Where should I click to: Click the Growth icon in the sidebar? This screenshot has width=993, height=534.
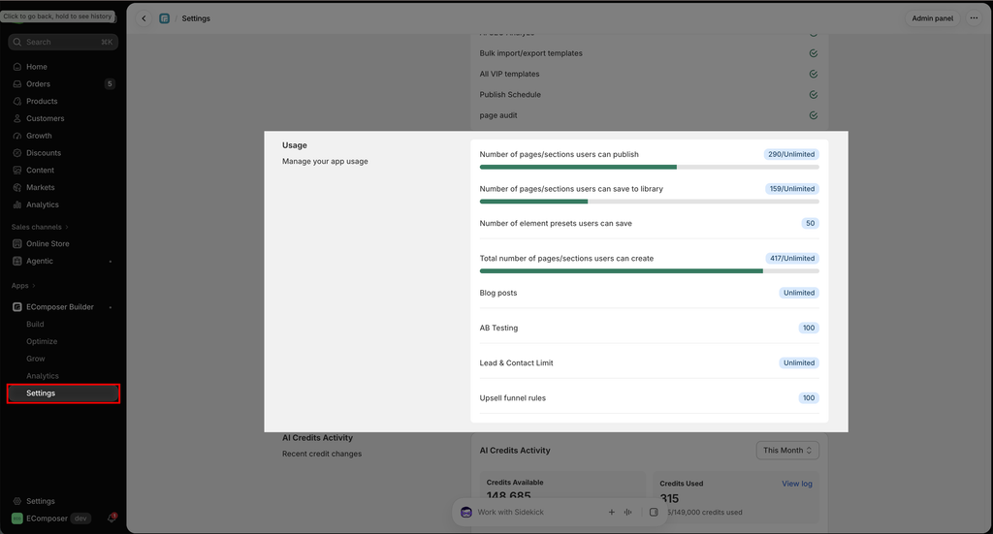pyautogui.click(x=17, y=136)
